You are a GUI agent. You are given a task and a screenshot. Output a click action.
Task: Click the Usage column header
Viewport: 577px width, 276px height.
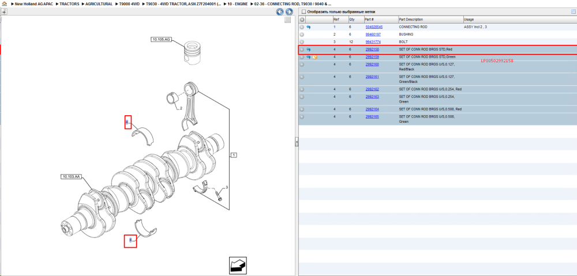tap(520, 20)
